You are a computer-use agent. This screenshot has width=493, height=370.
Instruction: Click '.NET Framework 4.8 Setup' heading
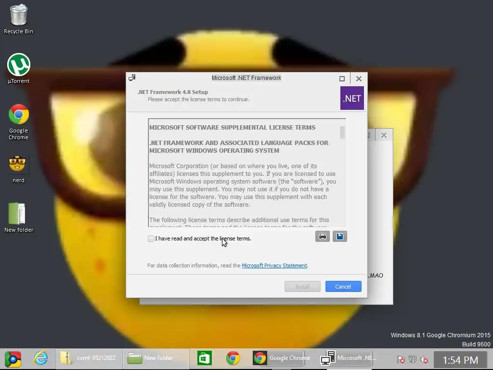(173, 92)
